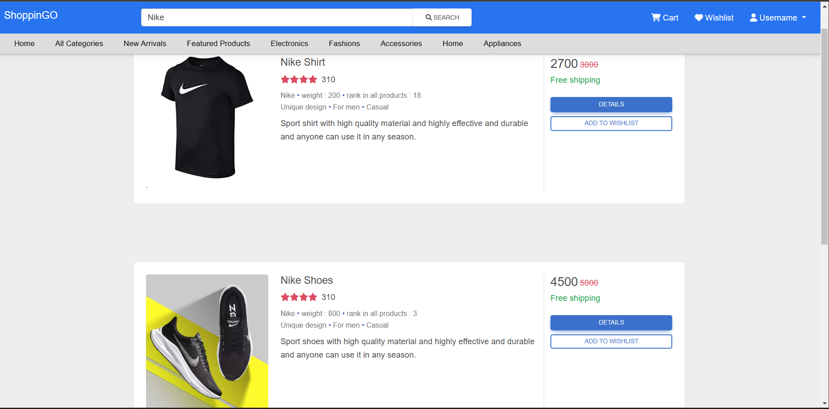Select New Arrivals in the navigation bar
The width and height of the screenshot is (829, 409).
145,43
